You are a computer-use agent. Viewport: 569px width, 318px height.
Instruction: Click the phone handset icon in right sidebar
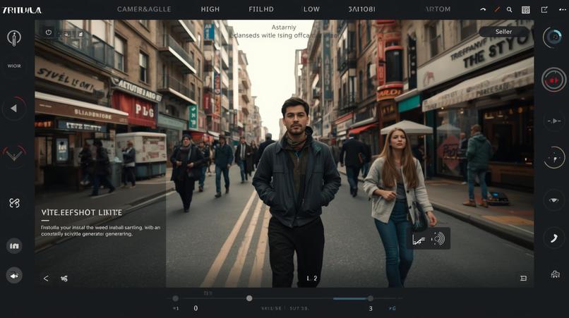pyautogui.click(x=553, y=238)
